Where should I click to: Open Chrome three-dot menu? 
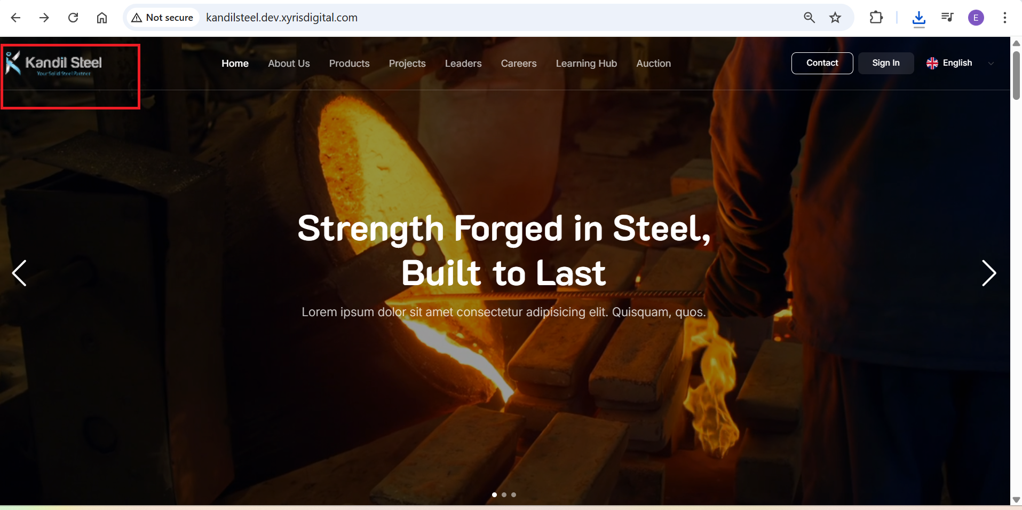[1004, 18]
